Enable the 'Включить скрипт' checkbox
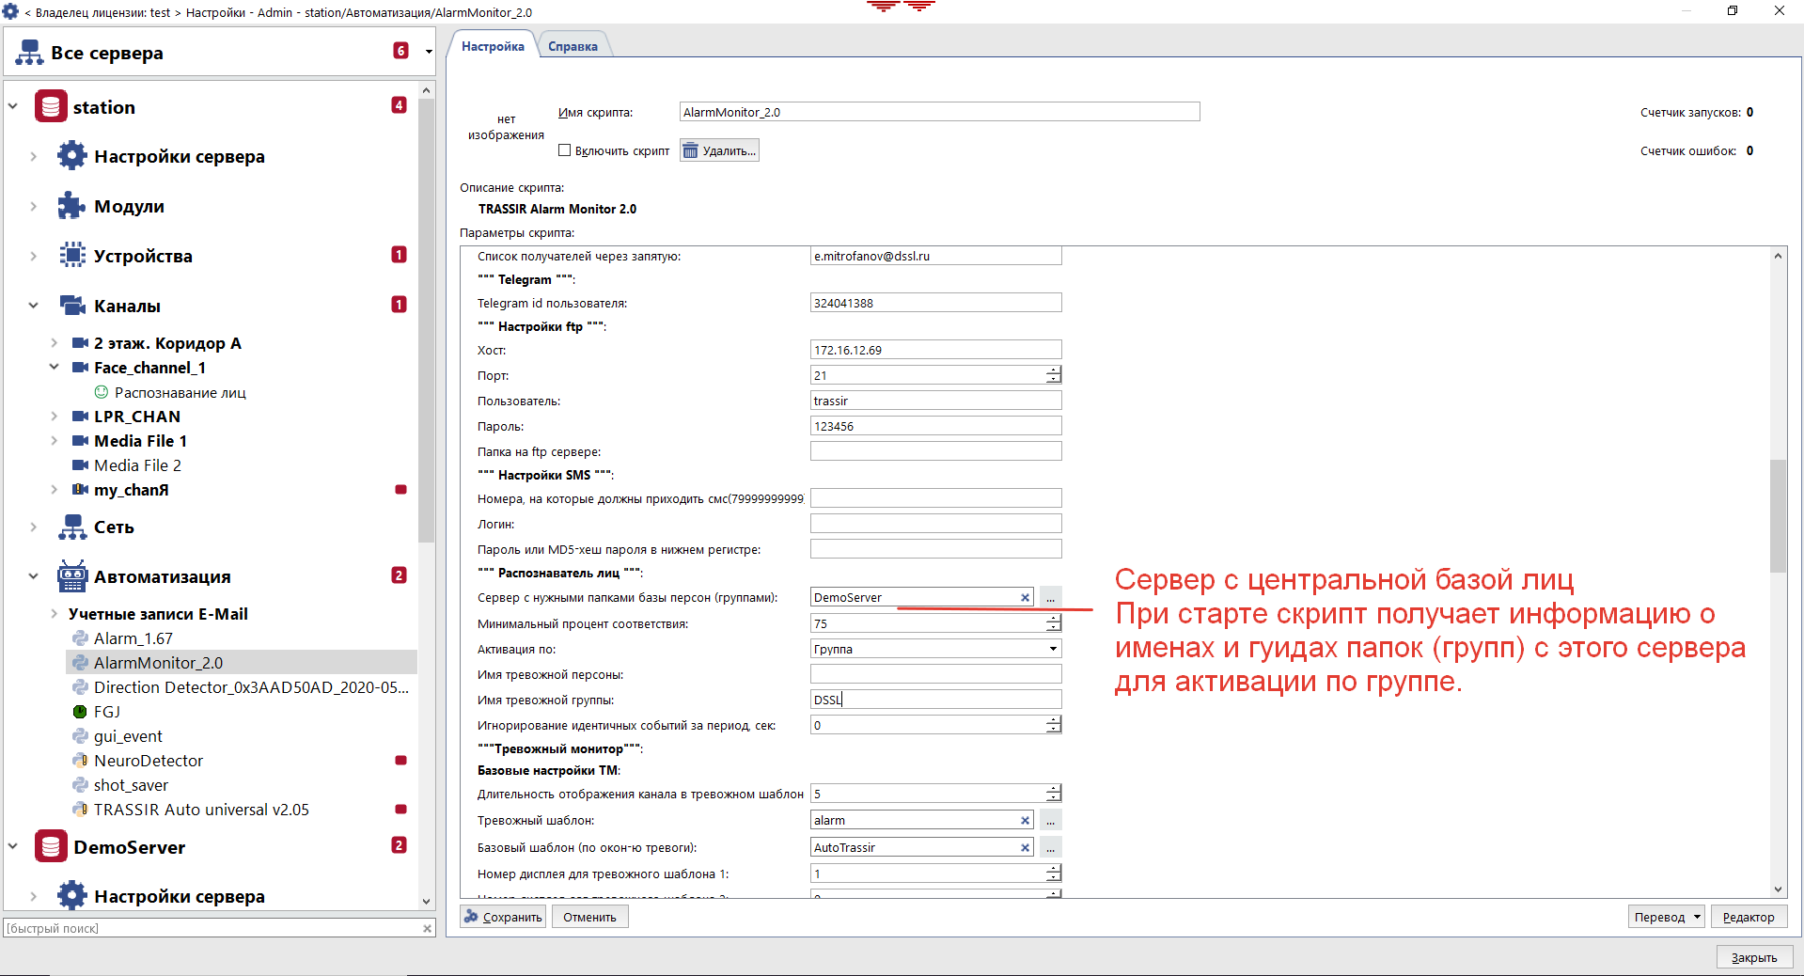 pyautogui.click(x=565, y=150)
